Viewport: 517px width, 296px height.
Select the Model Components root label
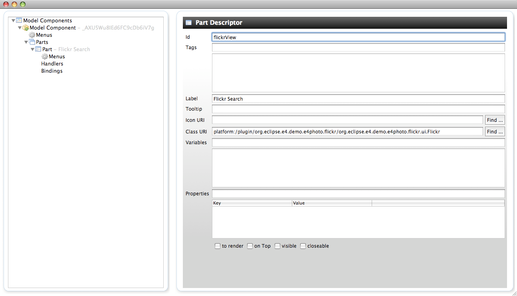click(48, 20)
